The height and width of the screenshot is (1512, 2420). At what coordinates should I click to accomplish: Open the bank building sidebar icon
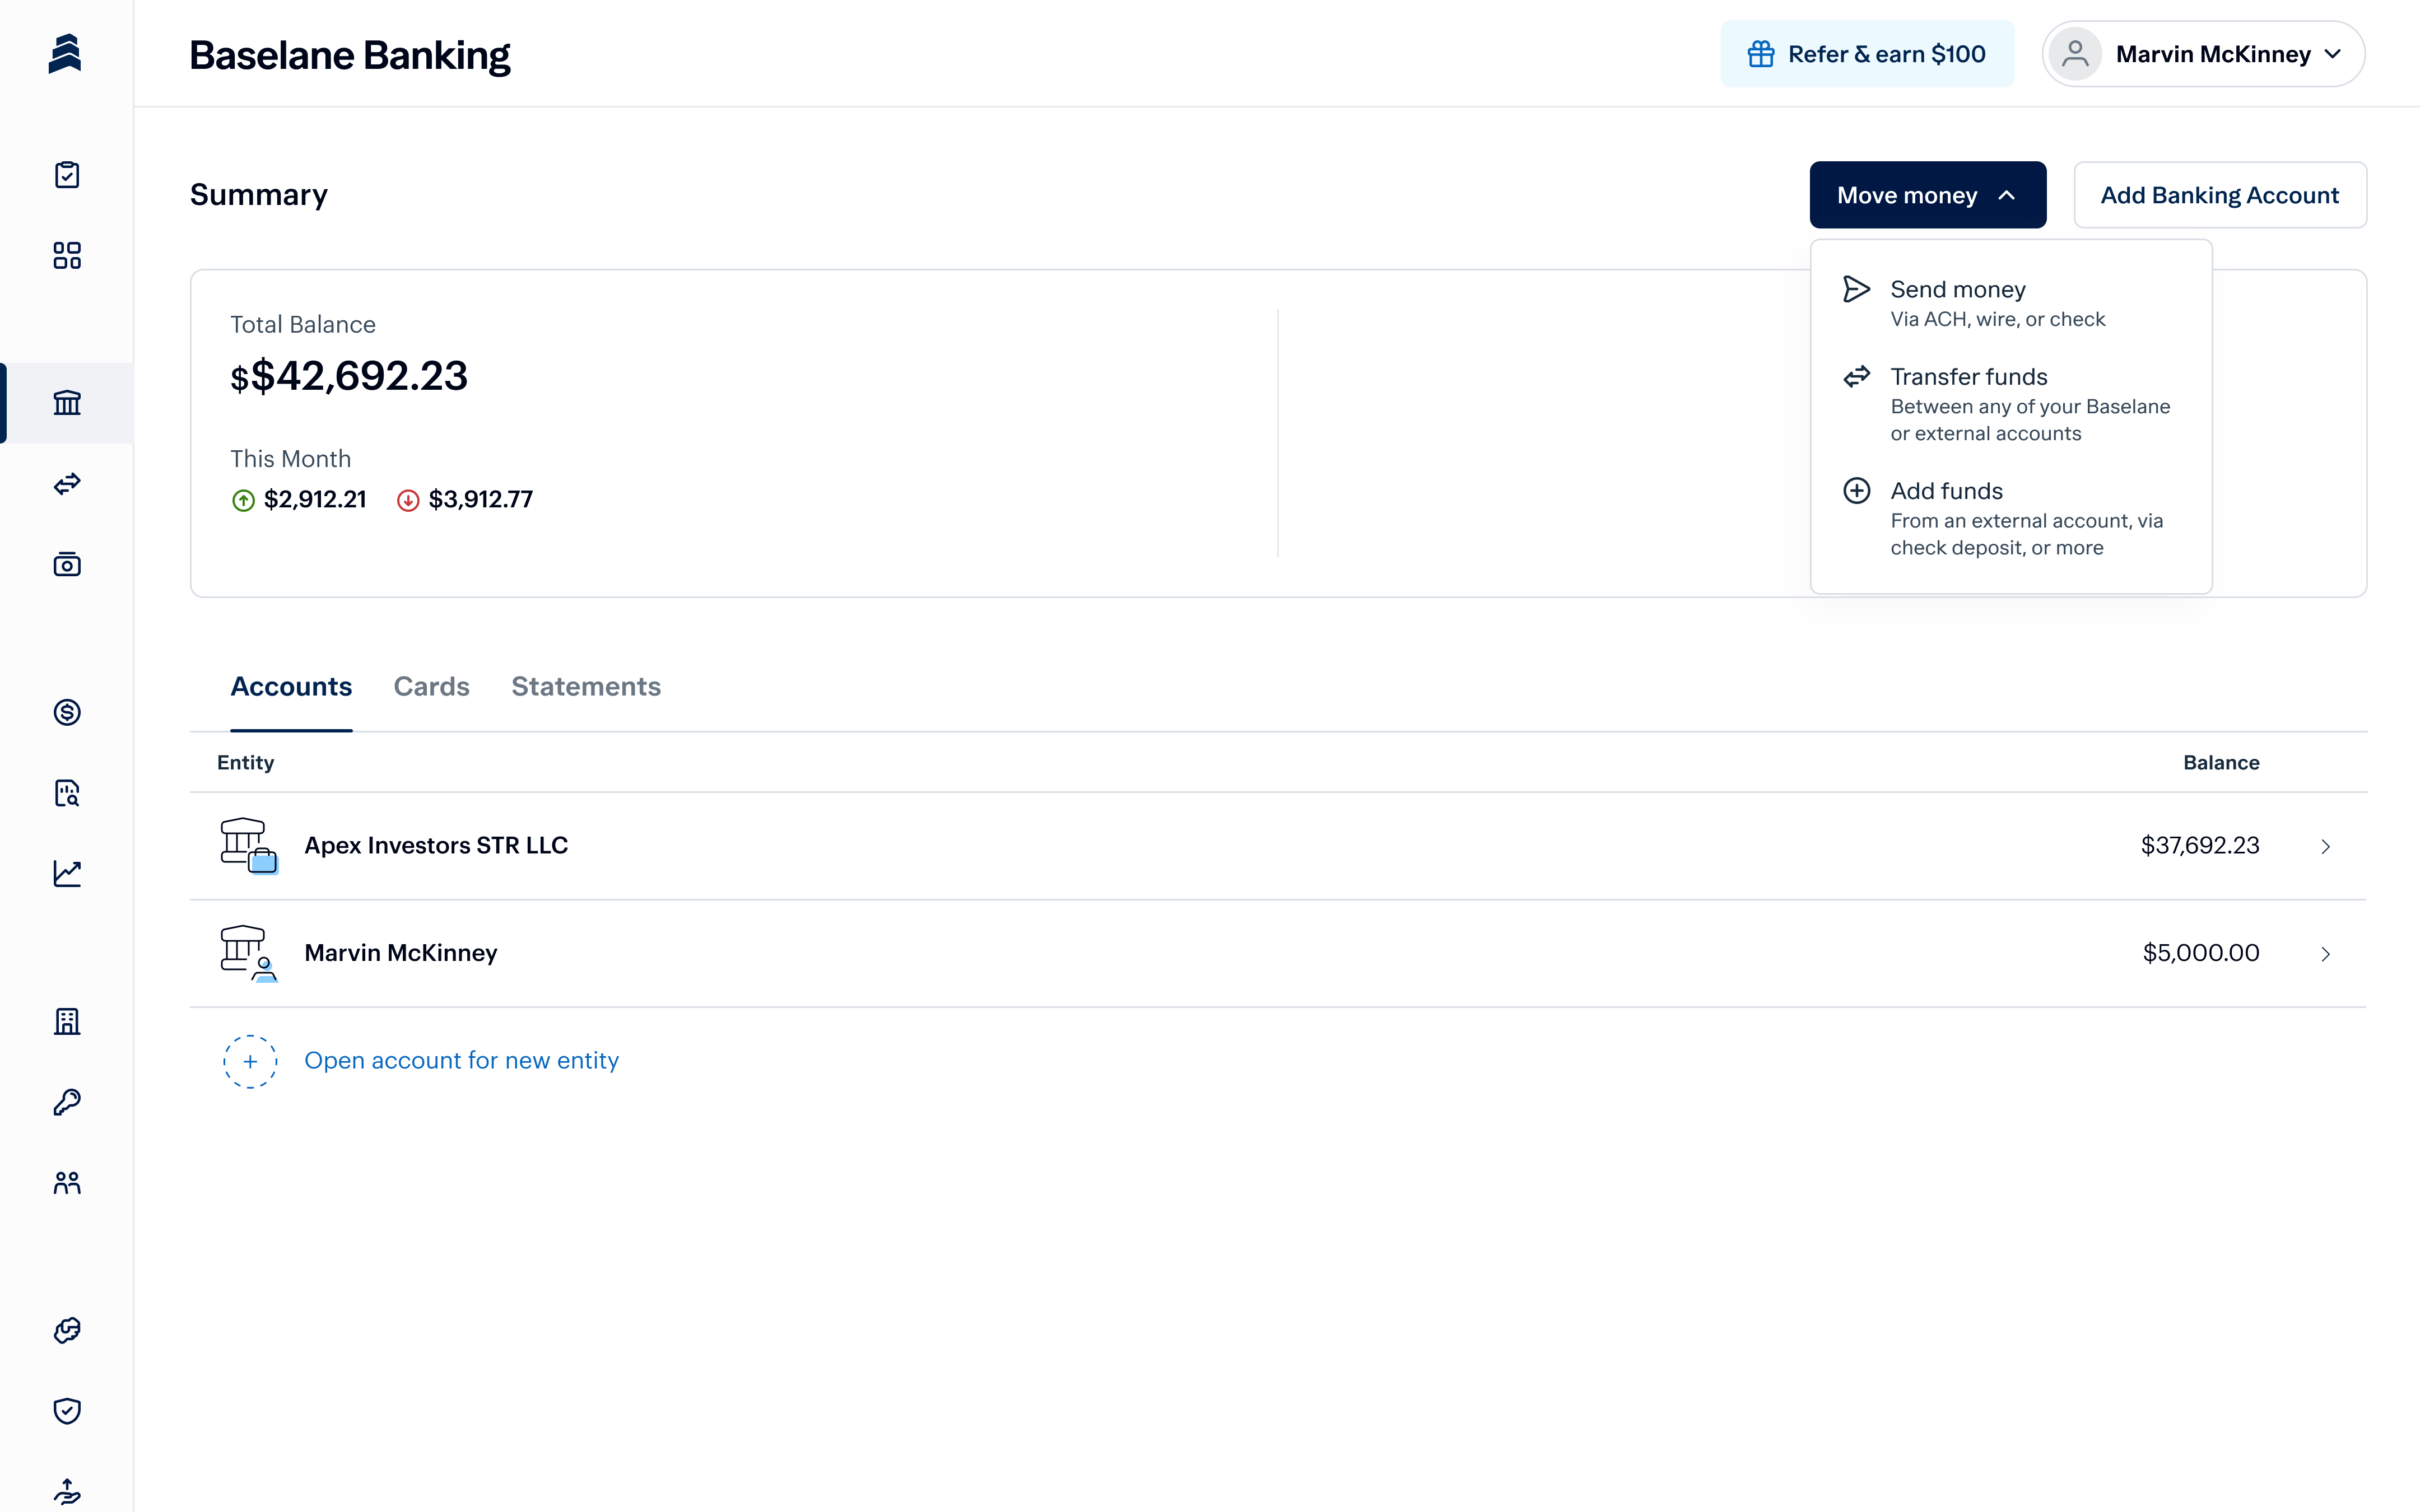point(67,403)
